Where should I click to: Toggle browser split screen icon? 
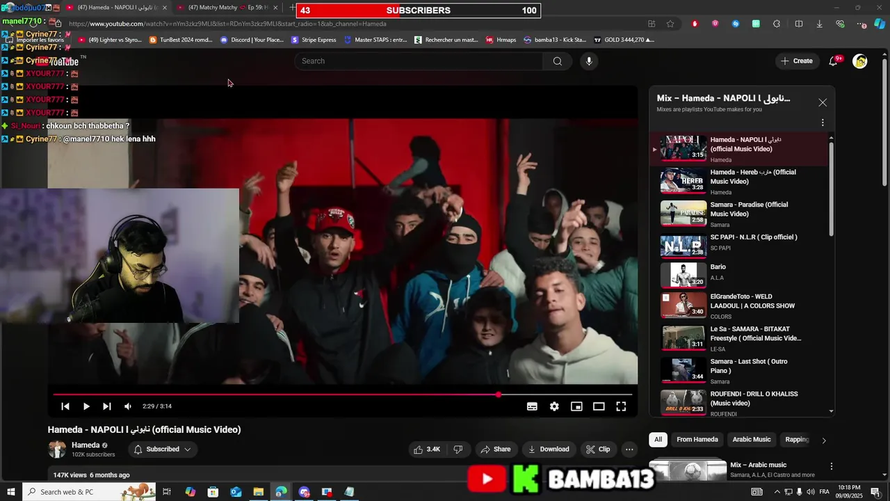tap(799, 24)
